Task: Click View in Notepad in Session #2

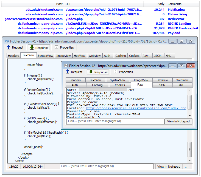Action: point(178,121)
